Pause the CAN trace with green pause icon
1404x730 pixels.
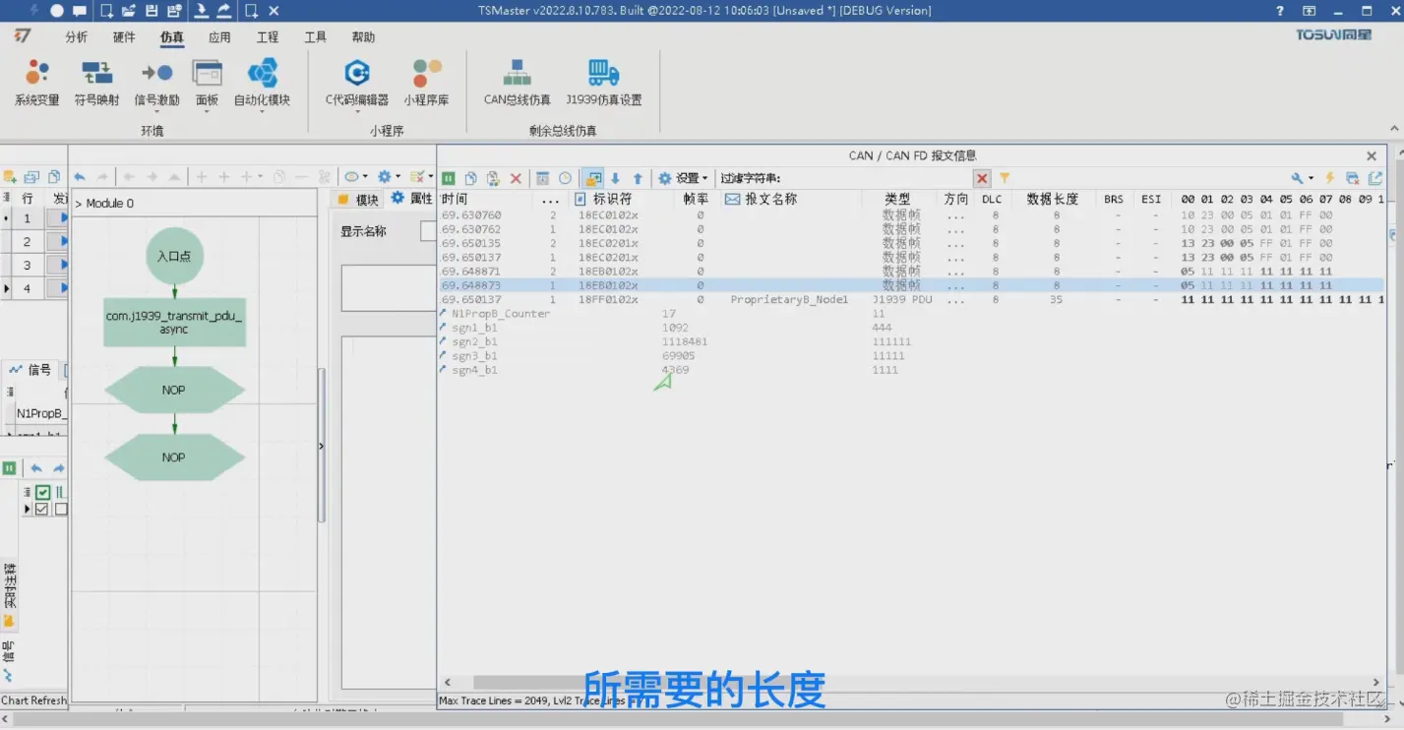[449, 178]
